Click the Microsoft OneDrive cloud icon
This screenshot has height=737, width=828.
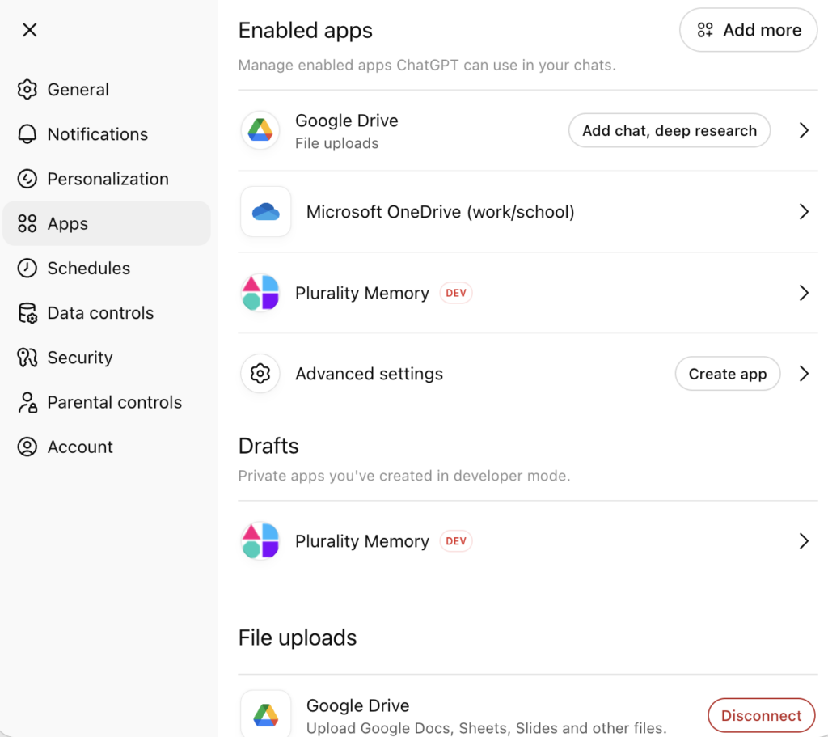click(x=265, y=212)
